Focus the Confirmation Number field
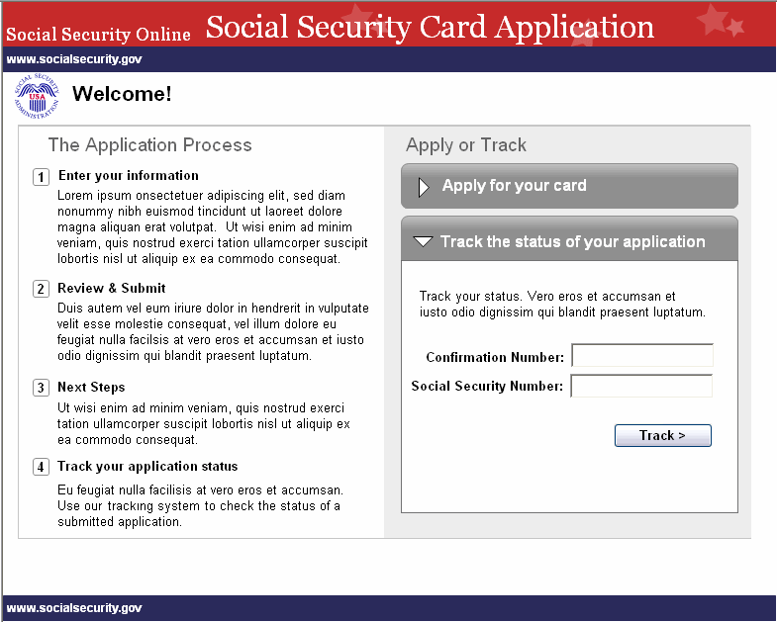Viewport: 777px width, 622px height. click(x=641, y=356)
